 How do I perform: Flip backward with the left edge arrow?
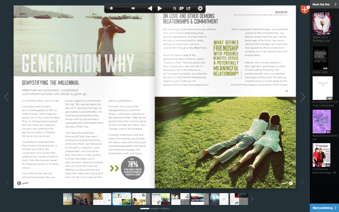coord(7,97)
